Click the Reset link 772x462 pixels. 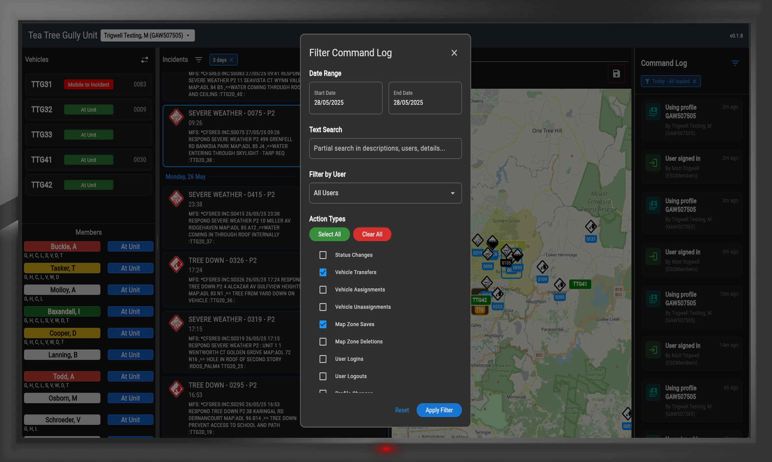coord(402,410)
